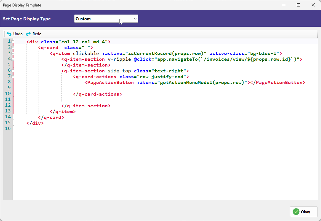Click the Redo arrow icon
The width and height of the screenshot is (321, 221).
pyautogui.click(x=28, y=34)
